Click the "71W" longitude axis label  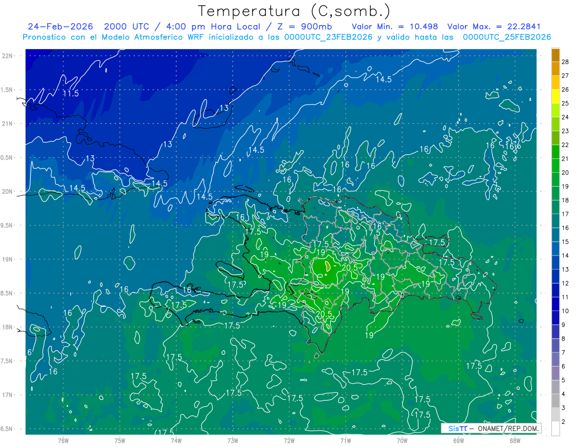click(x=345, y=441)
